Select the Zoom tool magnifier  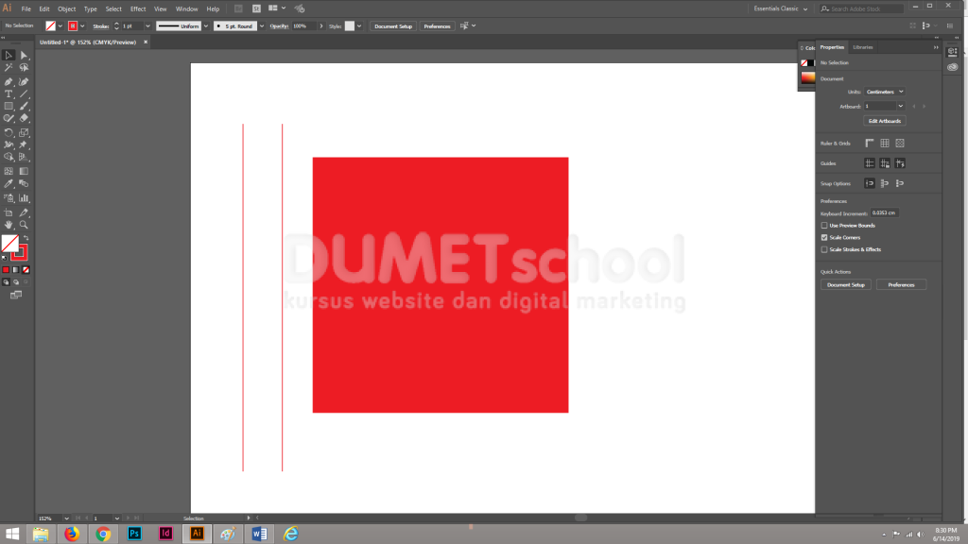point(24,225)
